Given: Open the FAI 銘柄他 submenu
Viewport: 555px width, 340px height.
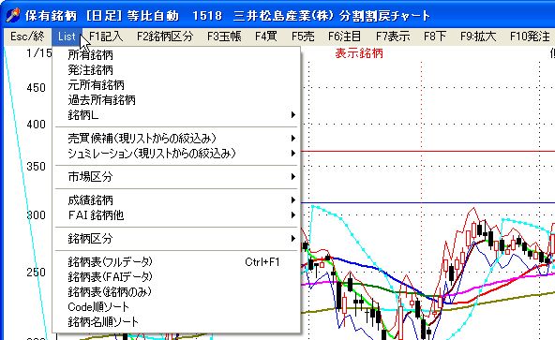Looking at the screenshot, I should click(x=176, y=214).
